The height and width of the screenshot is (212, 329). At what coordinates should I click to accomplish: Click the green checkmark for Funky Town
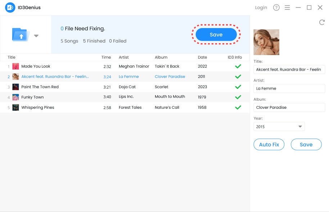click(238, 97)
